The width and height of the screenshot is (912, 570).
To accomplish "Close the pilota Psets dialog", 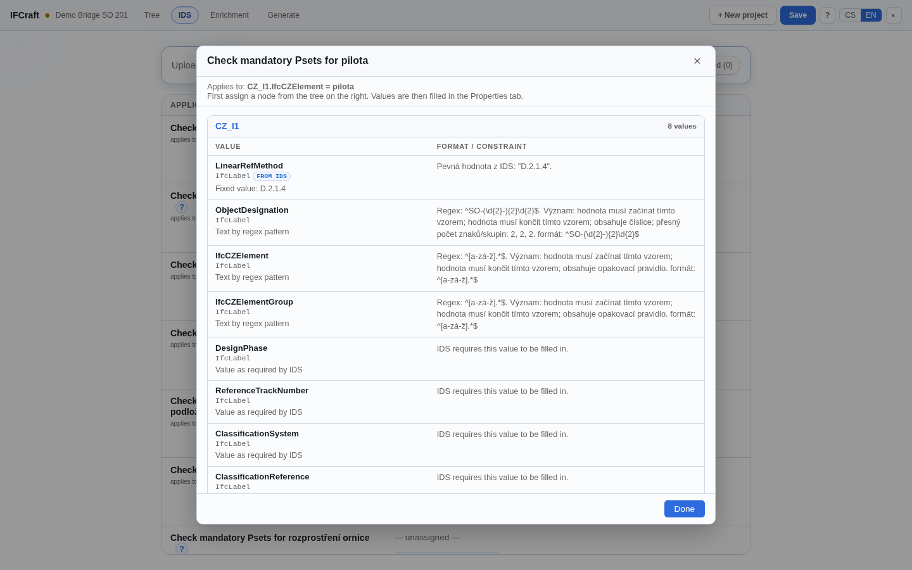I will click(x=697, y=61).
